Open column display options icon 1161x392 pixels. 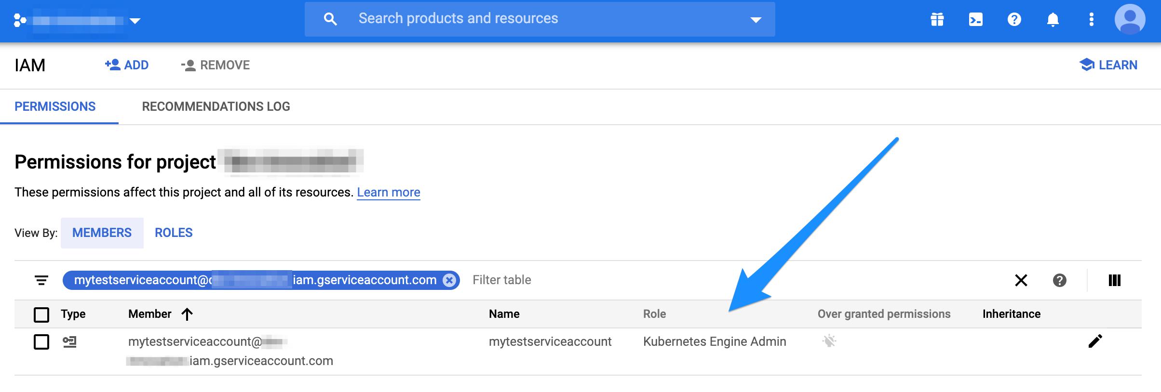click(x=1114, y=280)
